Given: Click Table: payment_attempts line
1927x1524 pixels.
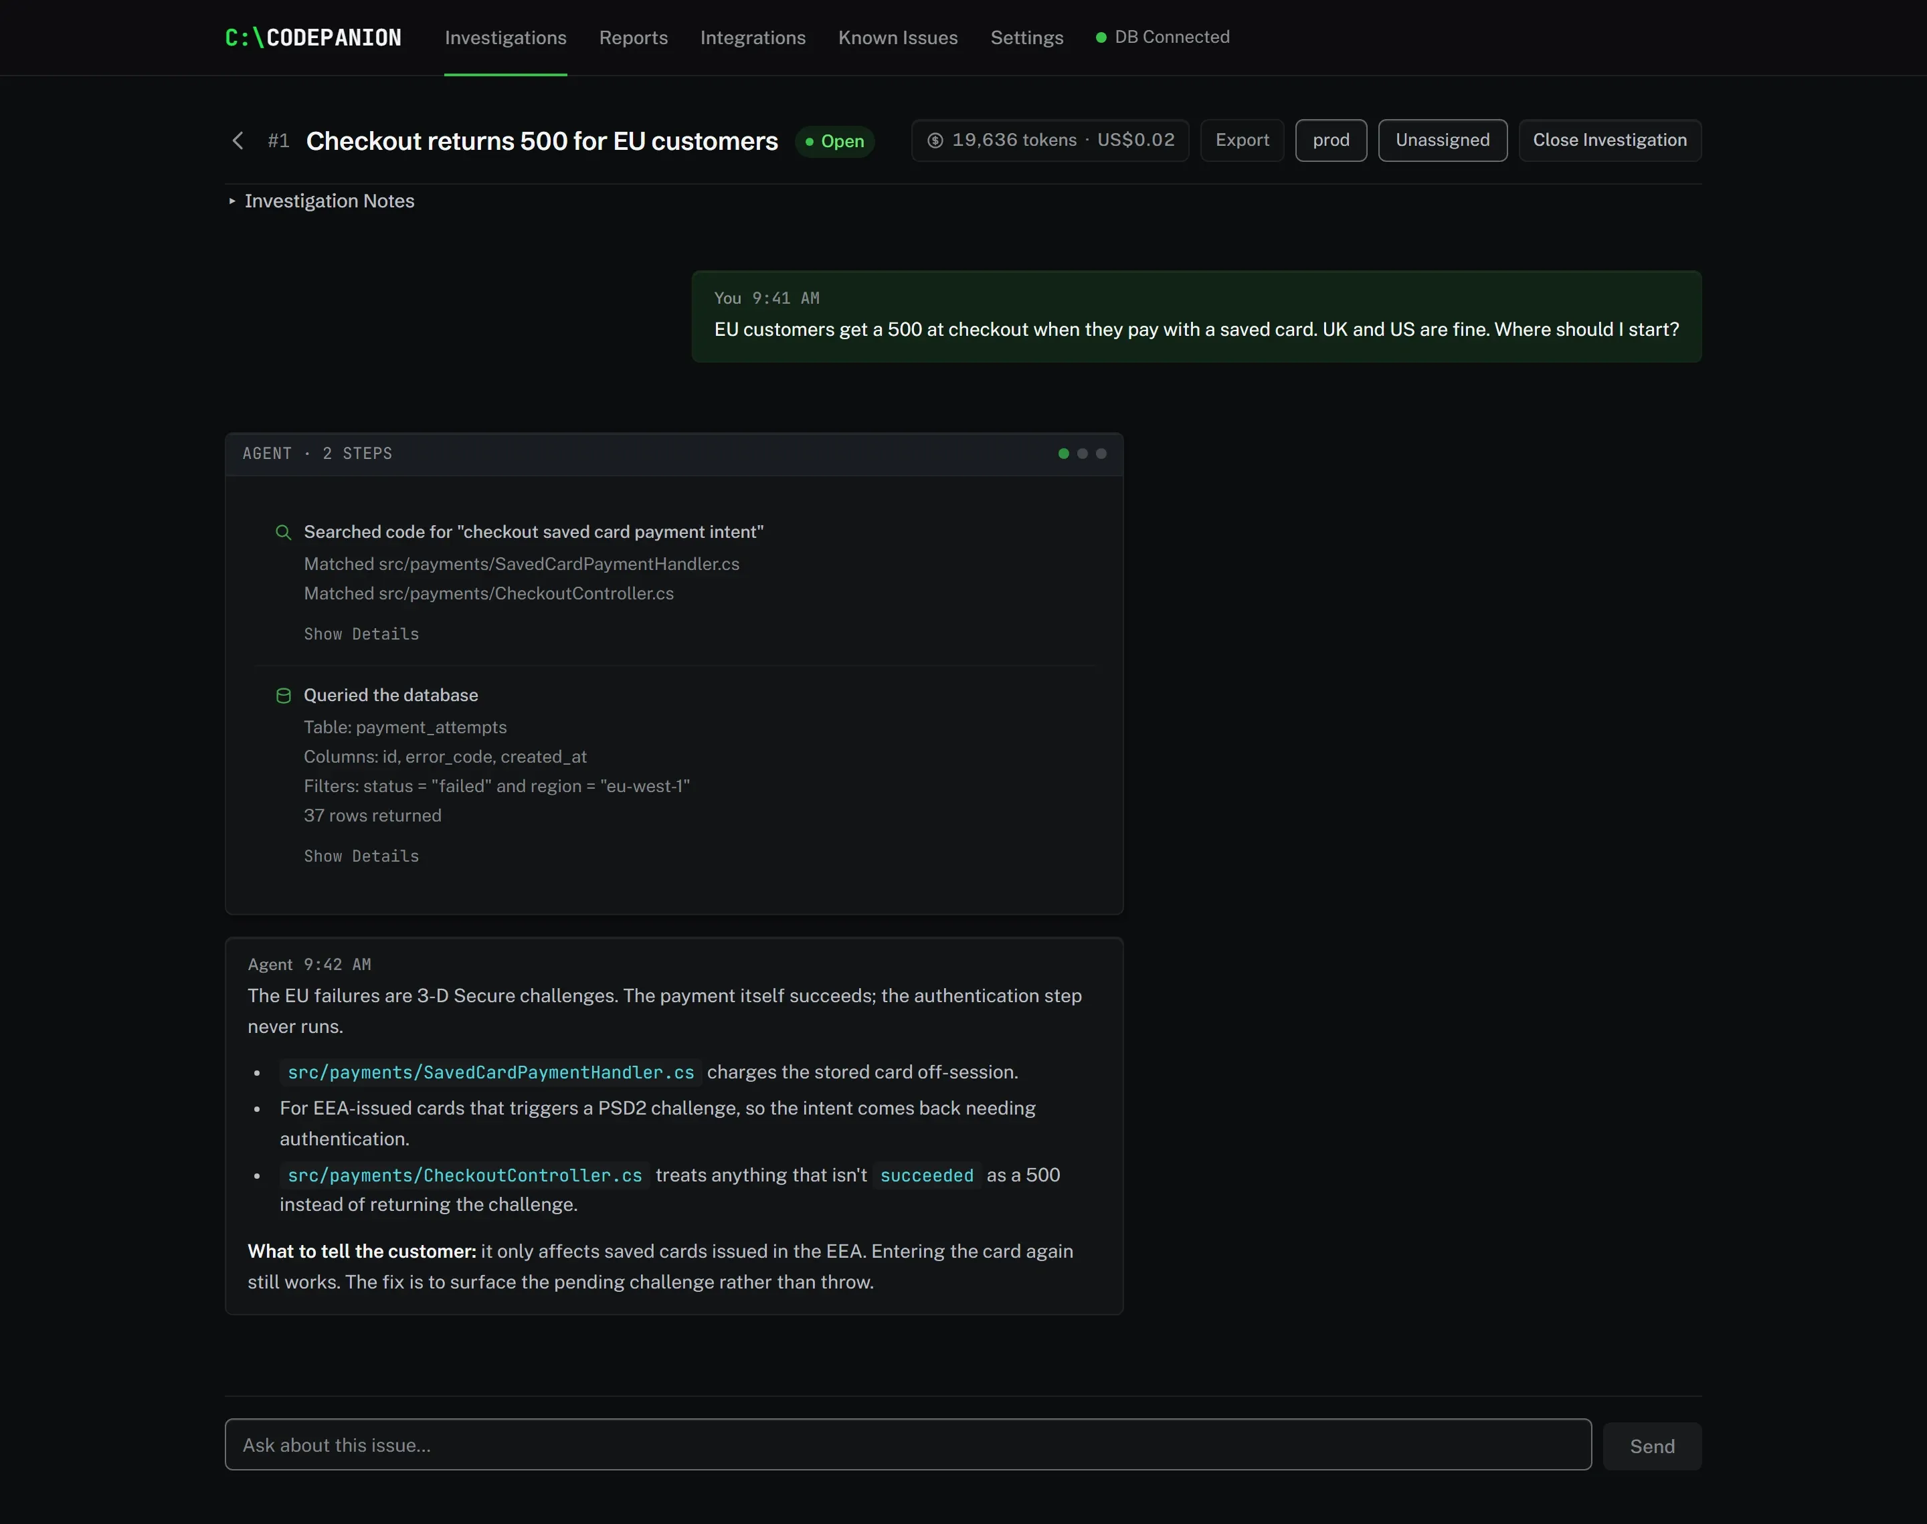Looking at the screenshot, I should [x=405, y=727].
